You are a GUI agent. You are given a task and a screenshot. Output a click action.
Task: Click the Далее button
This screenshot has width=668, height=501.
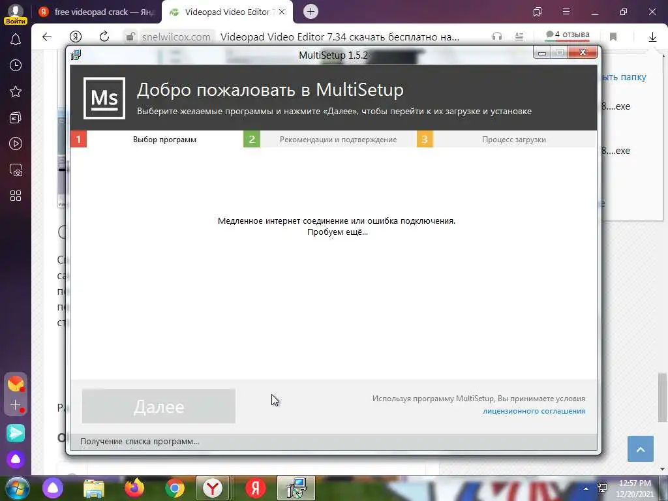click(159, 406)
